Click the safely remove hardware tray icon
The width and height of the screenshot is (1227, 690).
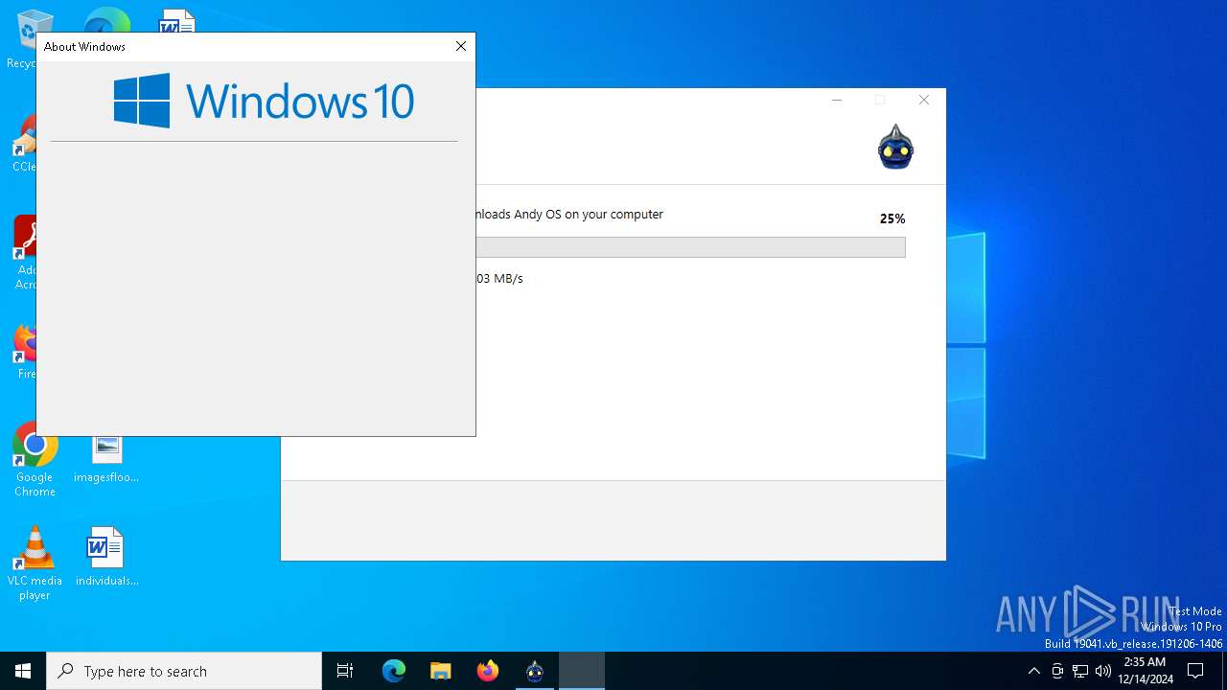point(1057,671)
